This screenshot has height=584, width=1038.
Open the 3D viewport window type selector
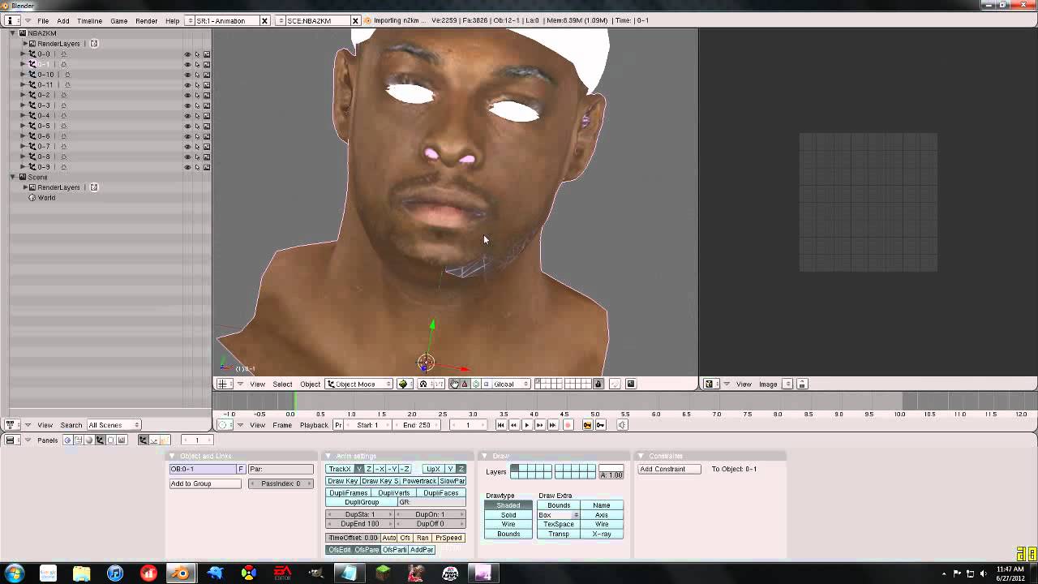coord(223,384)
